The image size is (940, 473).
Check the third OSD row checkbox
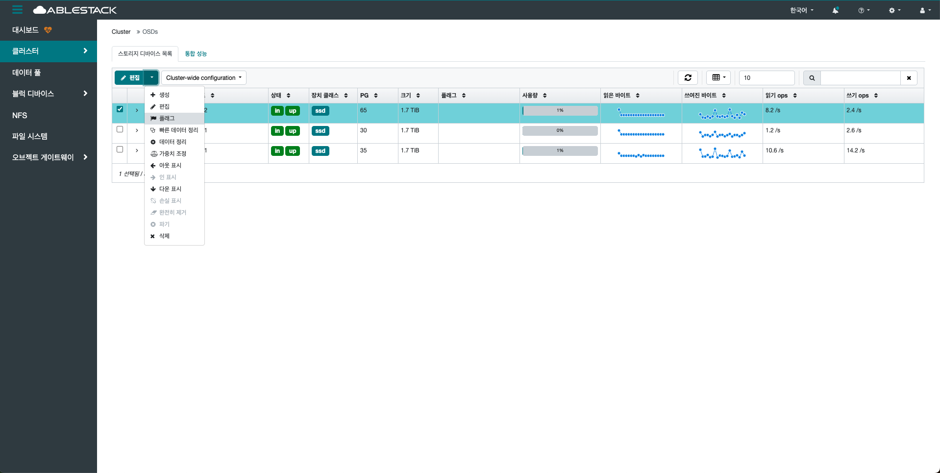(120, 149)
